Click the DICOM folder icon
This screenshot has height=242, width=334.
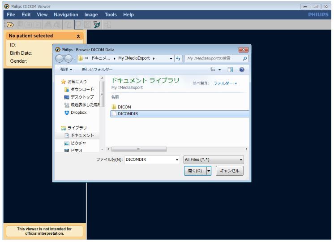(114, 107)
